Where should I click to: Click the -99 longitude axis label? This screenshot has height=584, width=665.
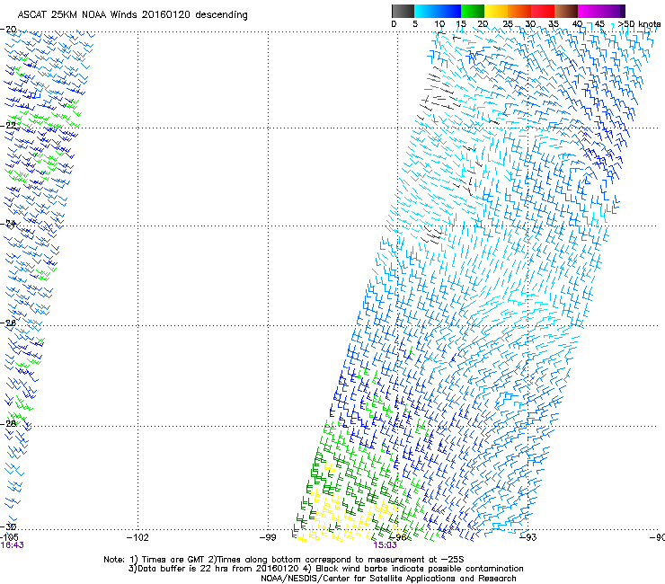tap(268, 538)
